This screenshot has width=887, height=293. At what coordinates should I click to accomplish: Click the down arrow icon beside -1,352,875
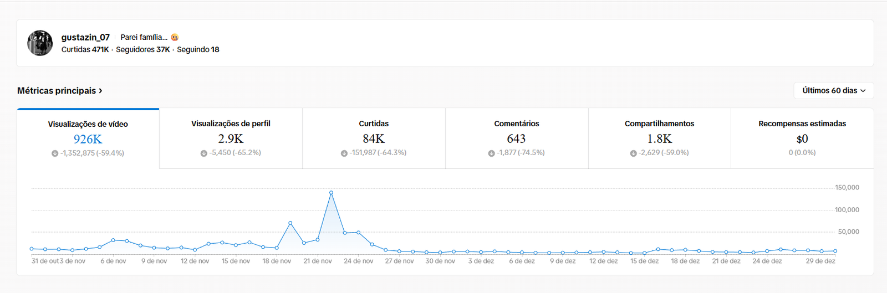(55, 153)
